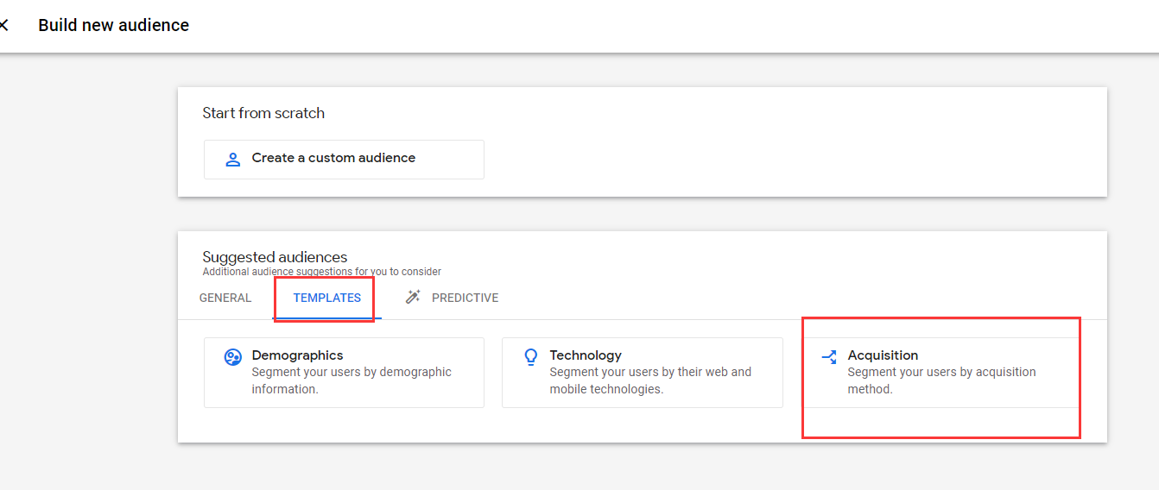Choose the Acquisition template card
Image resolution: width=1159 pixels, height=490 pixels.
point(940,372)
